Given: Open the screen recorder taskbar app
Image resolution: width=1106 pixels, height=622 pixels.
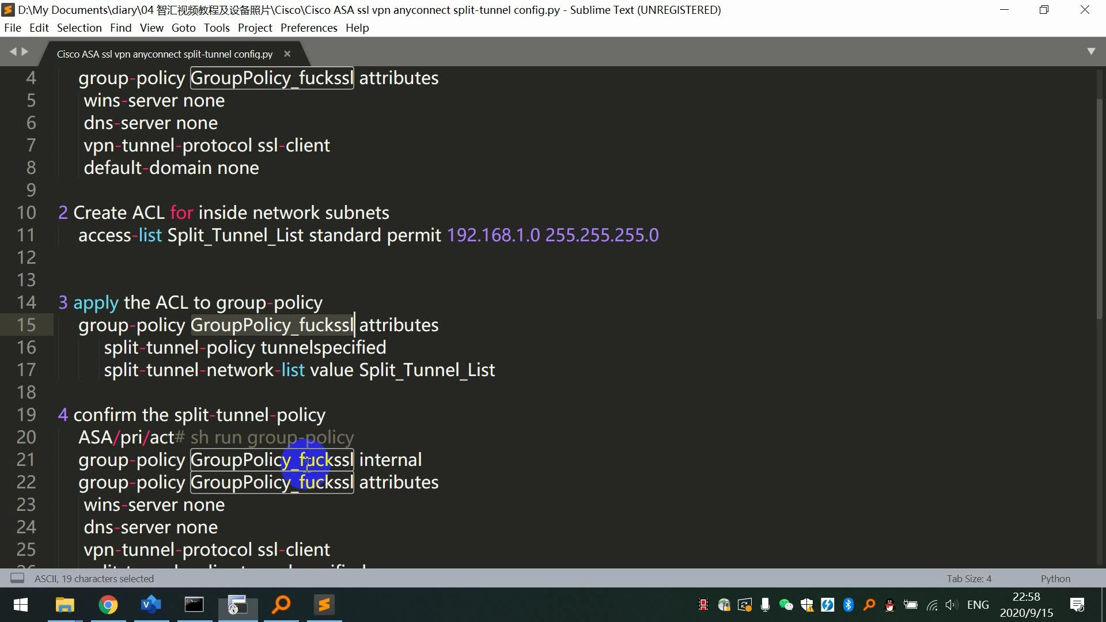Looking at the screenshot, I should (237, 605).
